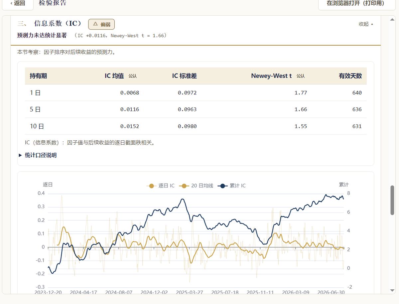This screenshot has width=399, height=304.
Task: Select the 有效天数 column header
Action: pos(350,76)
